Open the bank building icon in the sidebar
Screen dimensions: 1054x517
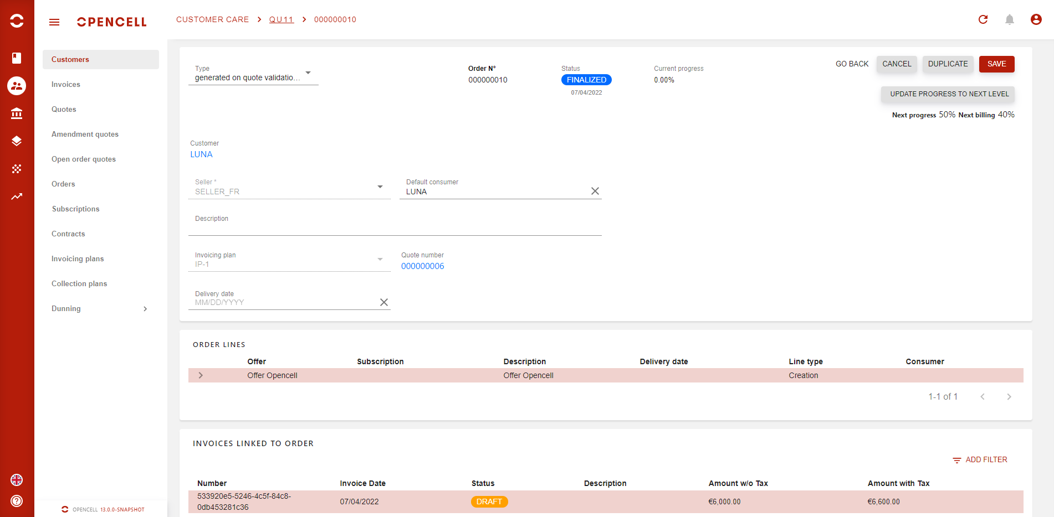point(17,113)
